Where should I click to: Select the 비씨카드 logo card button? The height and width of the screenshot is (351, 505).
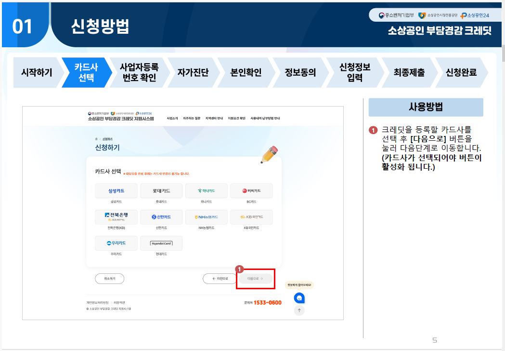251,190
